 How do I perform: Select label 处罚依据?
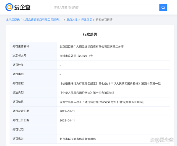pos(18,83)
